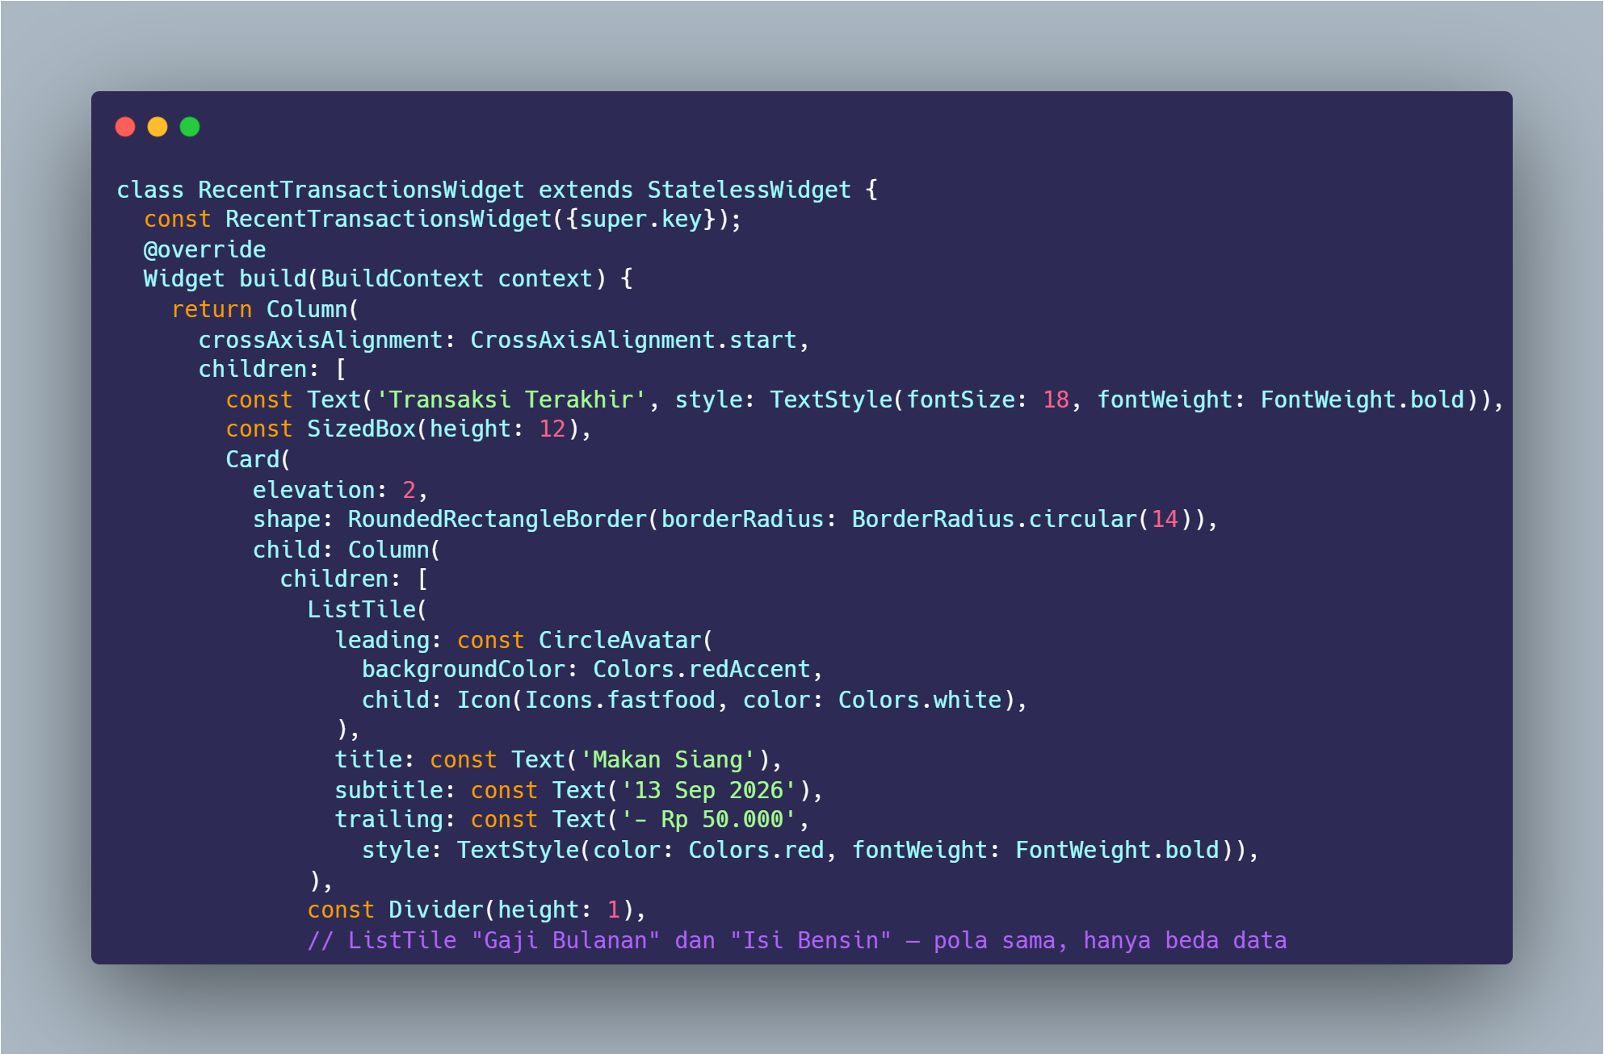This screenshot has width=1604, height=1054.
Task: Click the string 'Makan Siang'
Action: [x=668, y=759]
